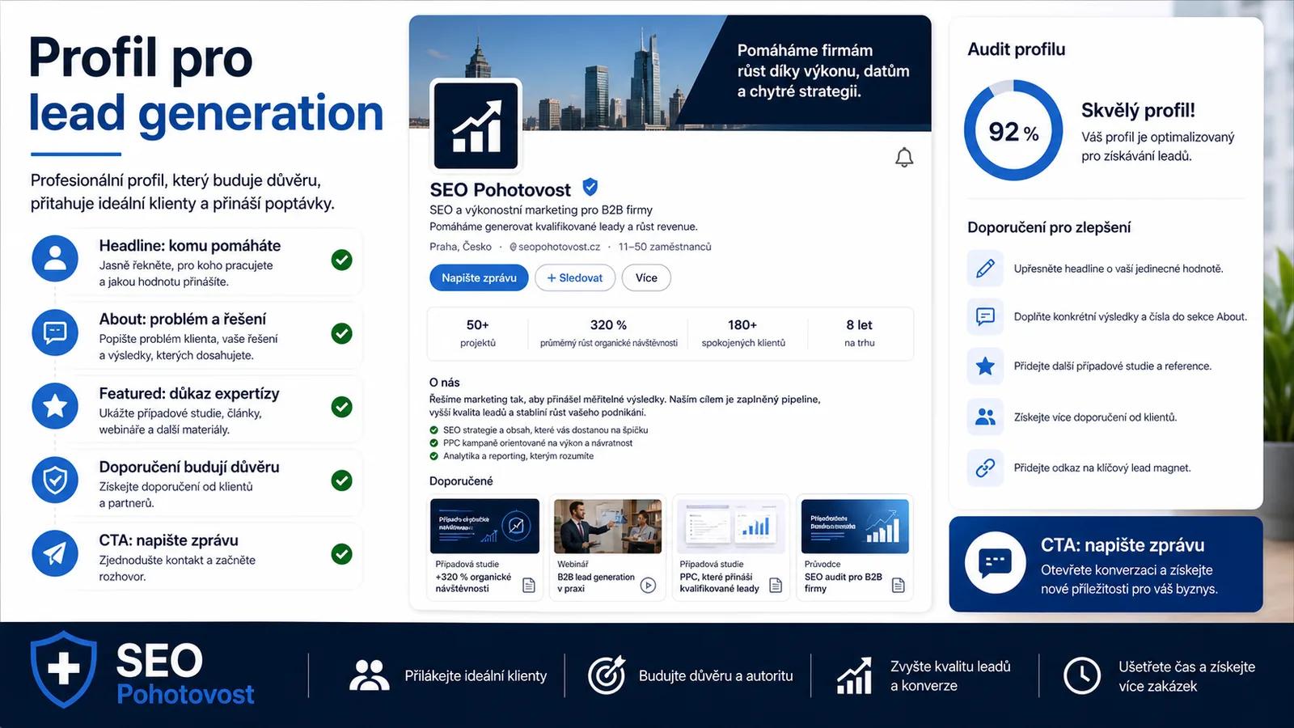The width and height of the screenshot is (1294, 728).
Task: Click the paper plane icon beside CTA: napište zprávu
Action: pyautogui.click(x=55, y=553)
